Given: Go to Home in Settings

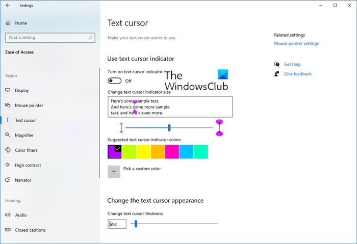Looking at the screenshot, I should click(x=21, y=23).
